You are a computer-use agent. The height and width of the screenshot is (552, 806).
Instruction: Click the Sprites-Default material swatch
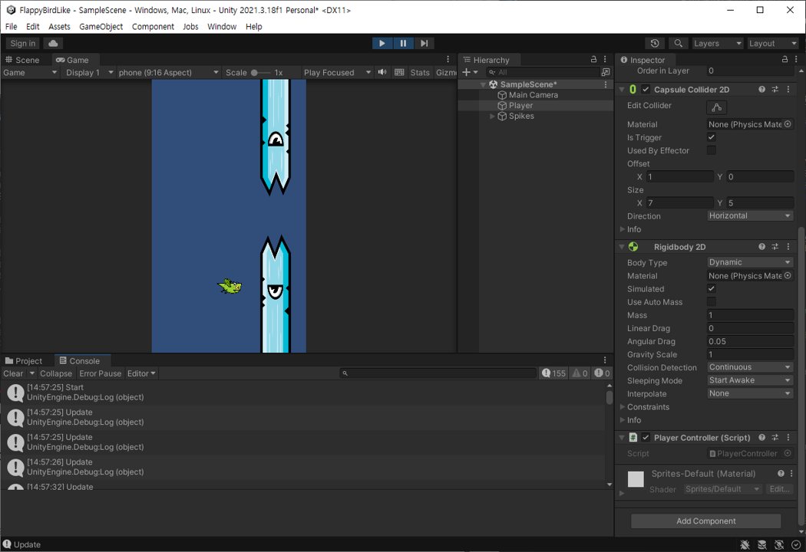636,479
